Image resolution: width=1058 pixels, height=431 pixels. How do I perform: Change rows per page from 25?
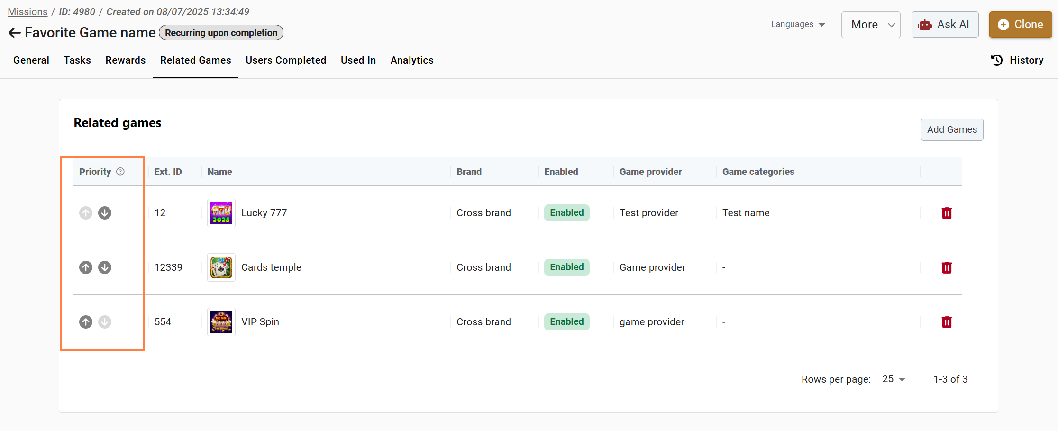pos(894,379)
